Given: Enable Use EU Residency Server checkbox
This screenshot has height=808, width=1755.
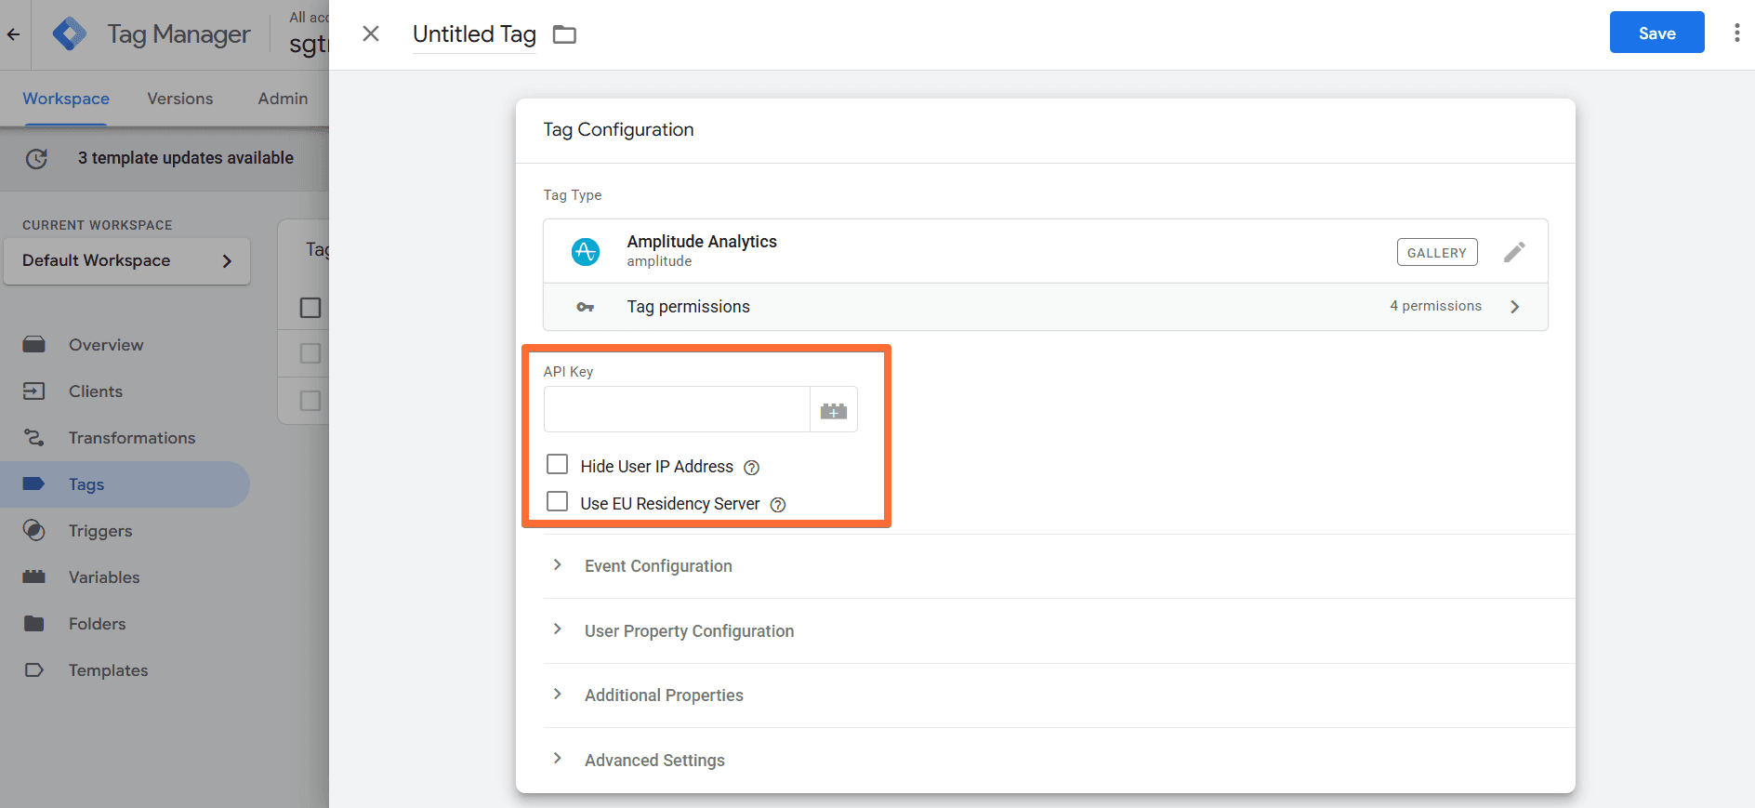Looking at the screenshot, I should (557, 501).
